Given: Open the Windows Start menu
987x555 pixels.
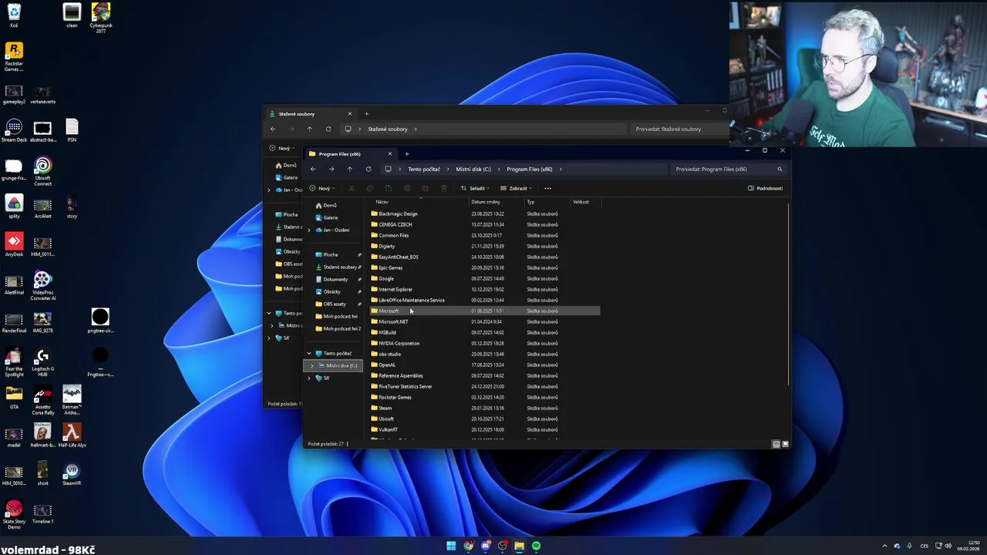Looking at the screenshot, I should 451,547.
